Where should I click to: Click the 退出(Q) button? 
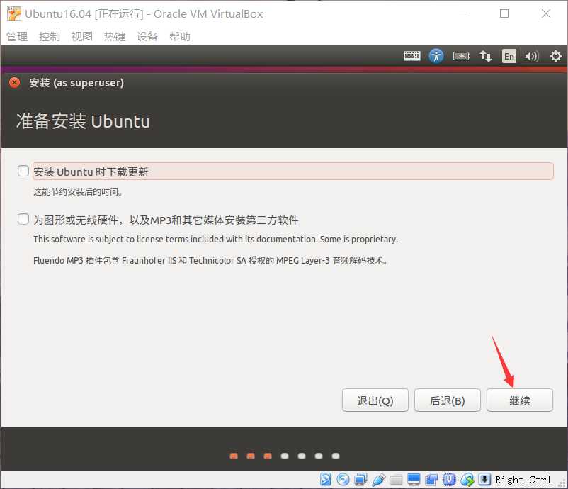(x=375, y=400)
